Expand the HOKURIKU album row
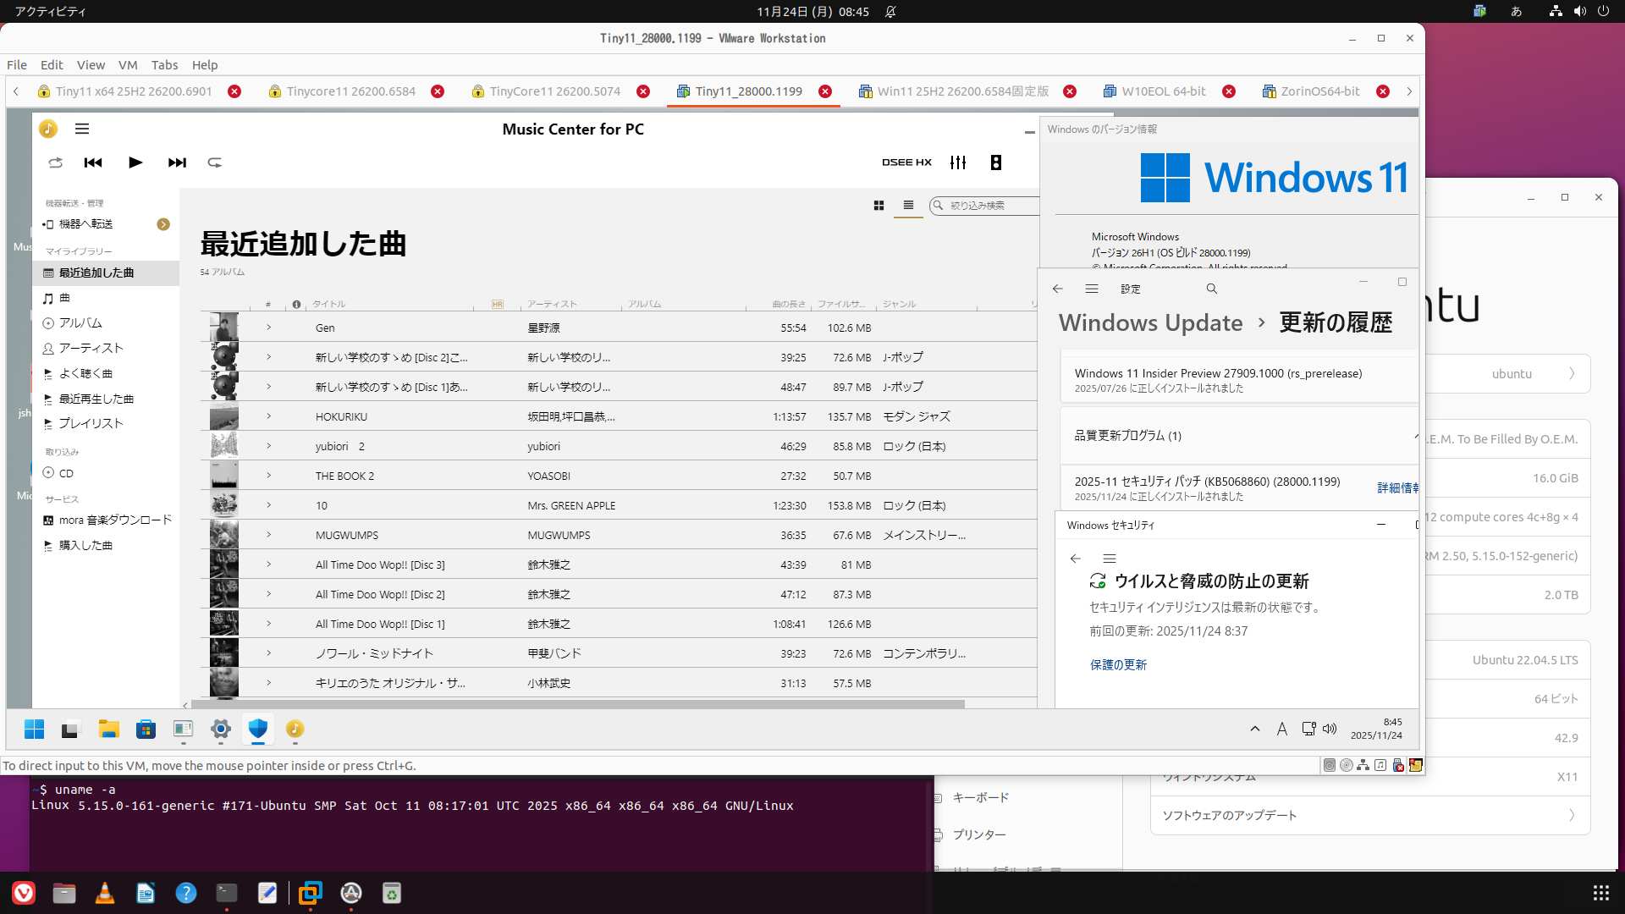This screenshot has width=1625, height=914. 269,416
